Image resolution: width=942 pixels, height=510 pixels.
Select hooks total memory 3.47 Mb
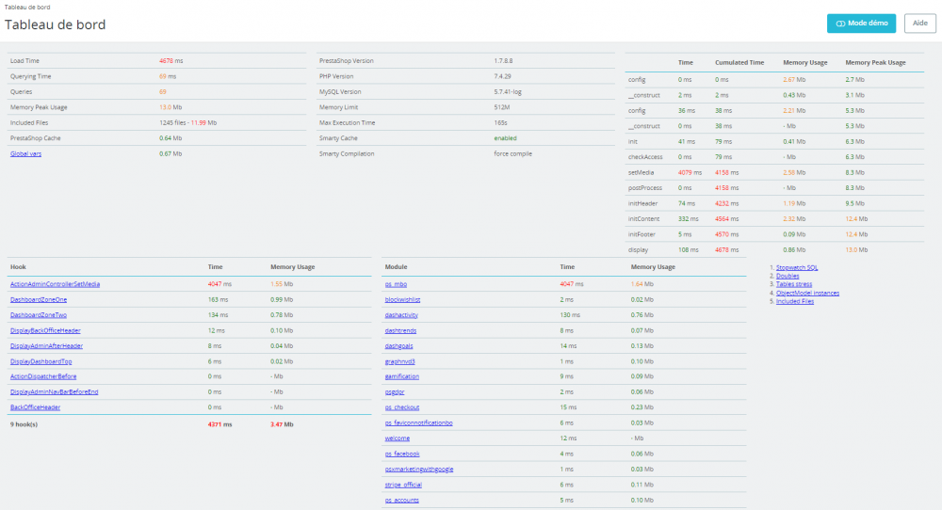282,424
